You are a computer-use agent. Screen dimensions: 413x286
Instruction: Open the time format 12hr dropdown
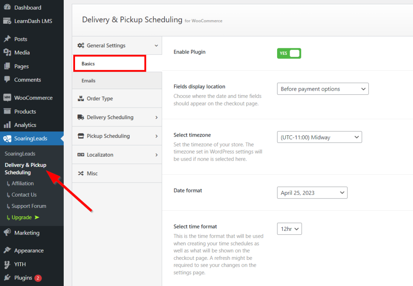289,229
